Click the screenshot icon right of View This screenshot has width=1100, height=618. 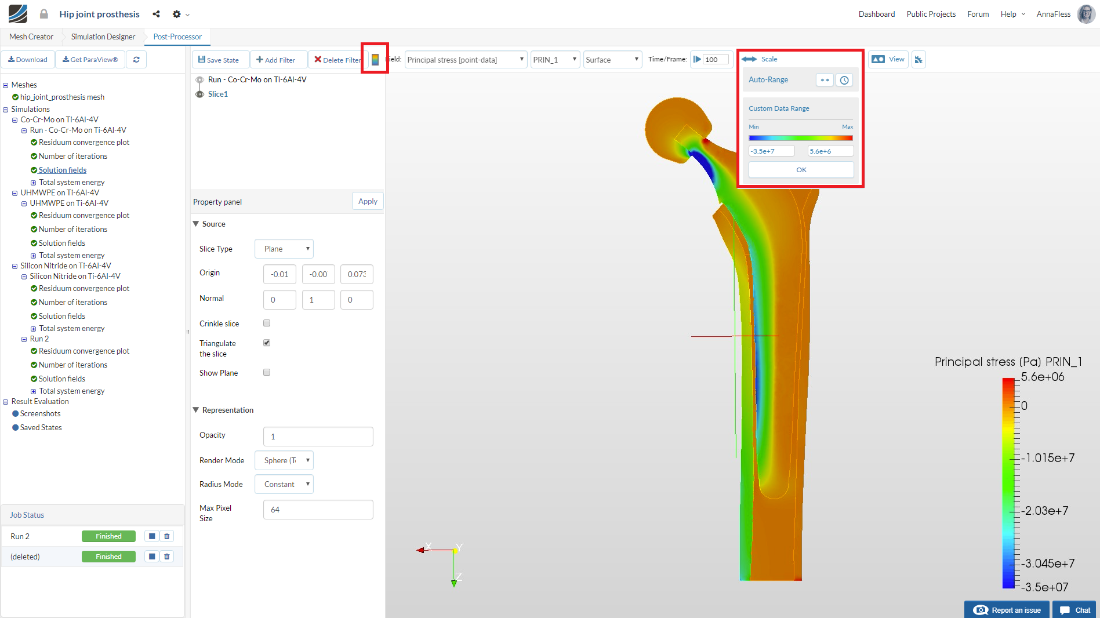[918, 59]
